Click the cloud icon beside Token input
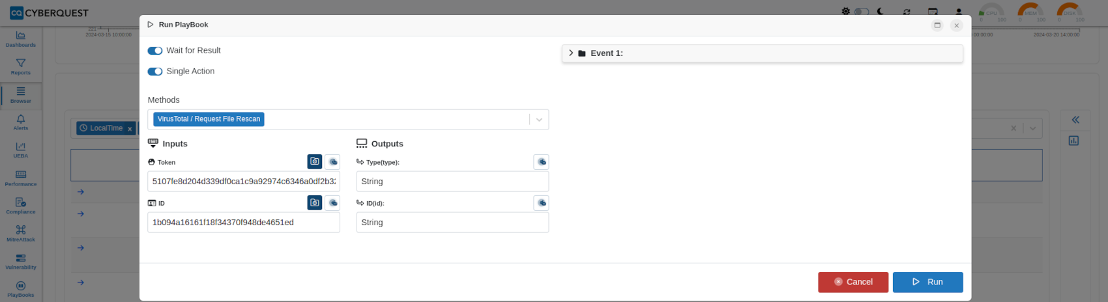This screenshot has width=1108, height=302. pyautogui.click(x=332, y=161)
